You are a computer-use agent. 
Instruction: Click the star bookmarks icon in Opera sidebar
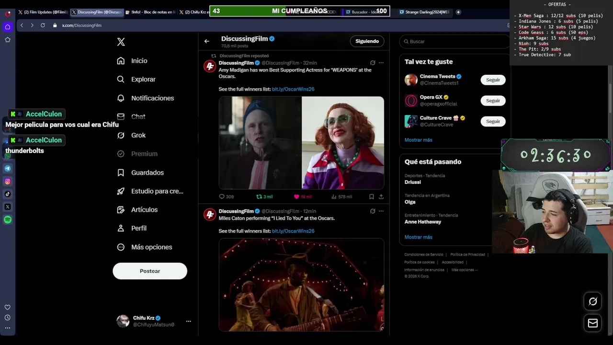tap(8, 40)
